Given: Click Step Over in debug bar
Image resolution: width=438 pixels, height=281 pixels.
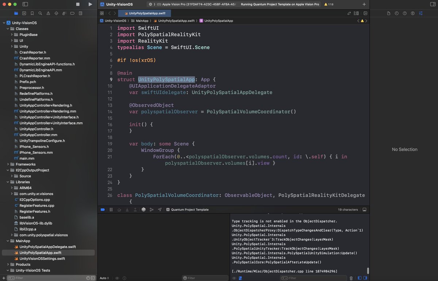Looking at the screenshot, I should tap(119, 210).
